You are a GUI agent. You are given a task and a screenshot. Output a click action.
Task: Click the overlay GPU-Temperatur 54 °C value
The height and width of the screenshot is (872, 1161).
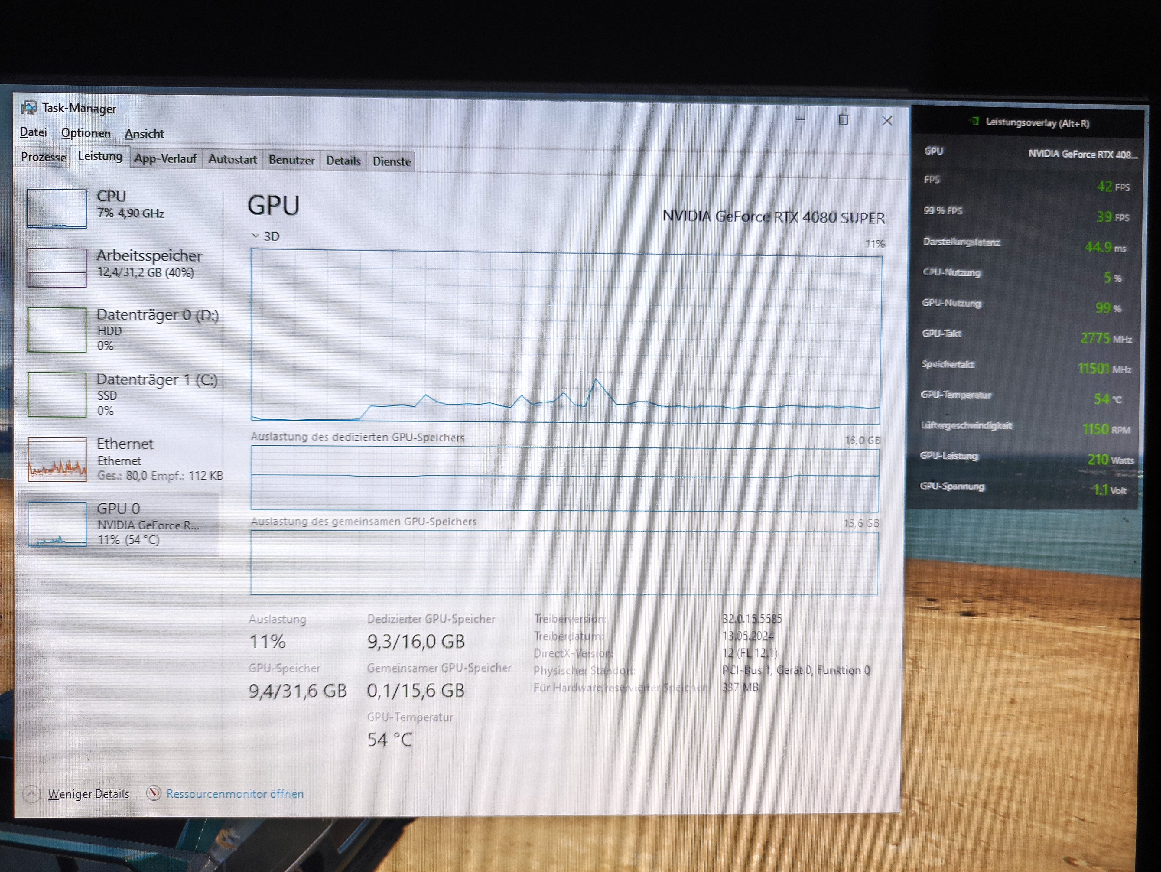pyautogui.click(x=1107, y=399)
